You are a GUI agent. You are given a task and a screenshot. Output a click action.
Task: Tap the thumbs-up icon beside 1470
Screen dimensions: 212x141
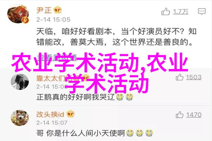pos(179,115)
